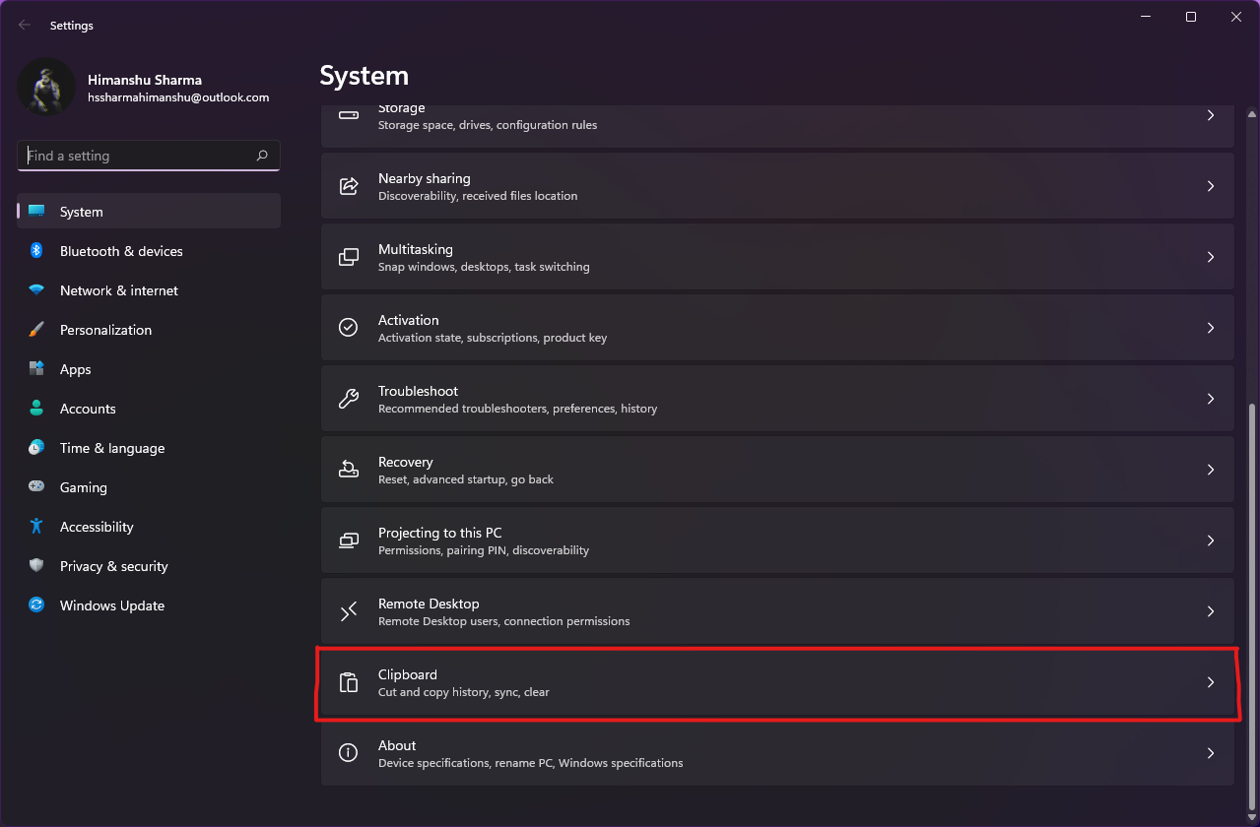Click the Privacy & security shield icon
The width and height of the screenshot is (1260, 827).
click(36, 566)
